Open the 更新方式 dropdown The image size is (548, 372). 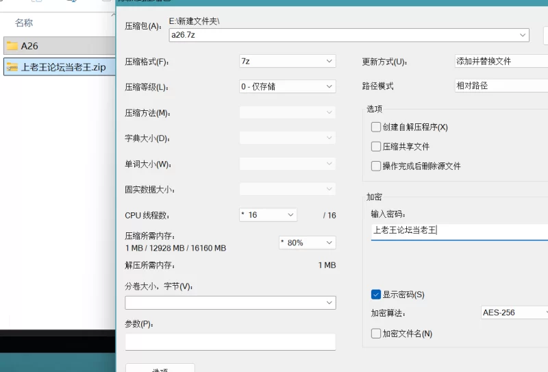[x=501, y=61]
